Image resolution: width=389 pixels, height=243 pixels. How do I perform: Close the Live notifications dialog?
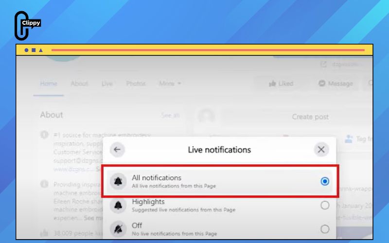coord(321,150)
